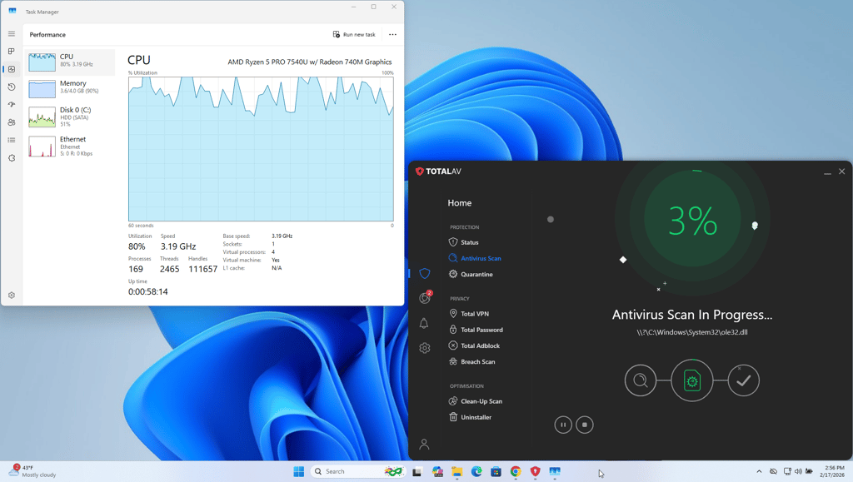Click the file-gear scanning stage icon
Viewport: 853px width, 482px height.
click(692, 380)
